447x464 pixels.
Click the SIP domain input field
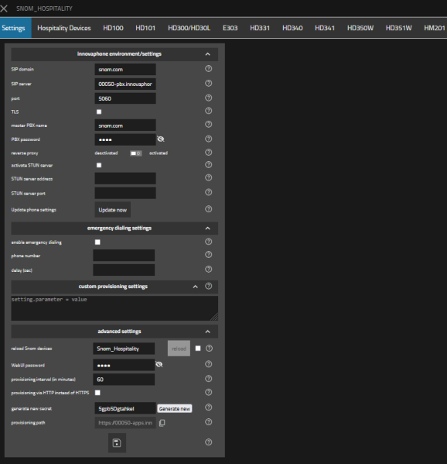point(125,69)
